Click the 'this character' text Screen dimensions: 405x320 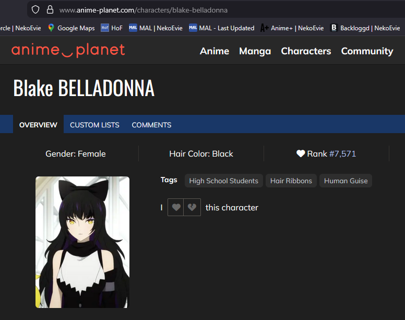(x=232, y=208)
